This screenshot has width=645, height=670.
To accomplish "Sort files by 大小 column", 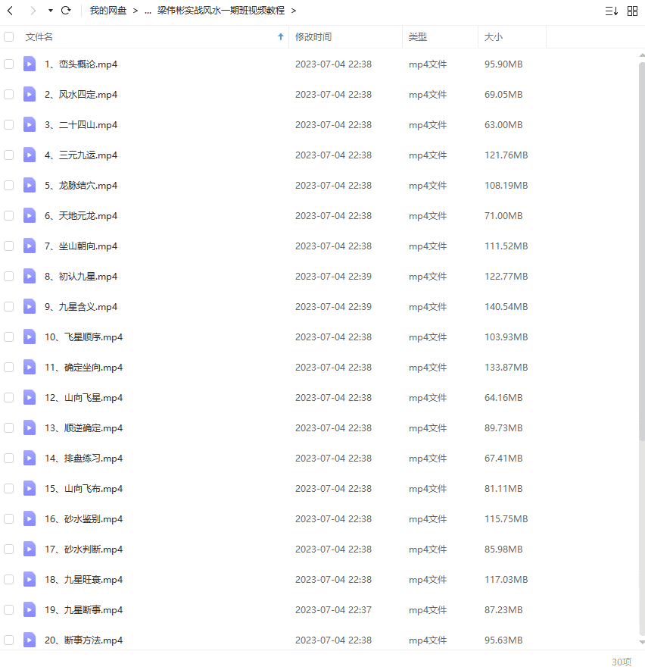I will (493, 37).
